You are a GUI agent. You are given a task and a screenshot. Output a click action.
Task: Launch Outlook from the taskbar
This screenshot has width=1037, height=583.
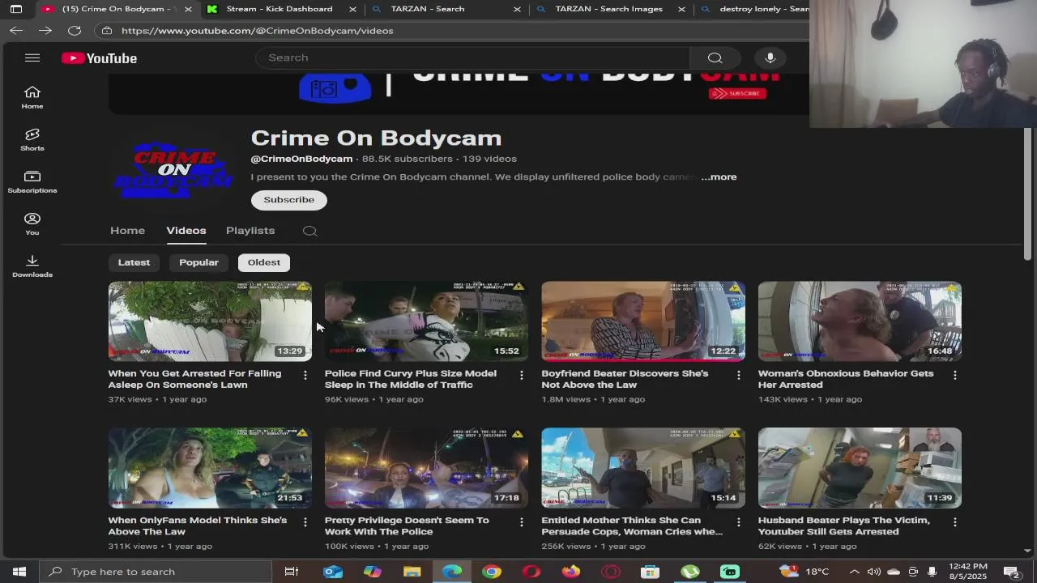click(333, 572)
